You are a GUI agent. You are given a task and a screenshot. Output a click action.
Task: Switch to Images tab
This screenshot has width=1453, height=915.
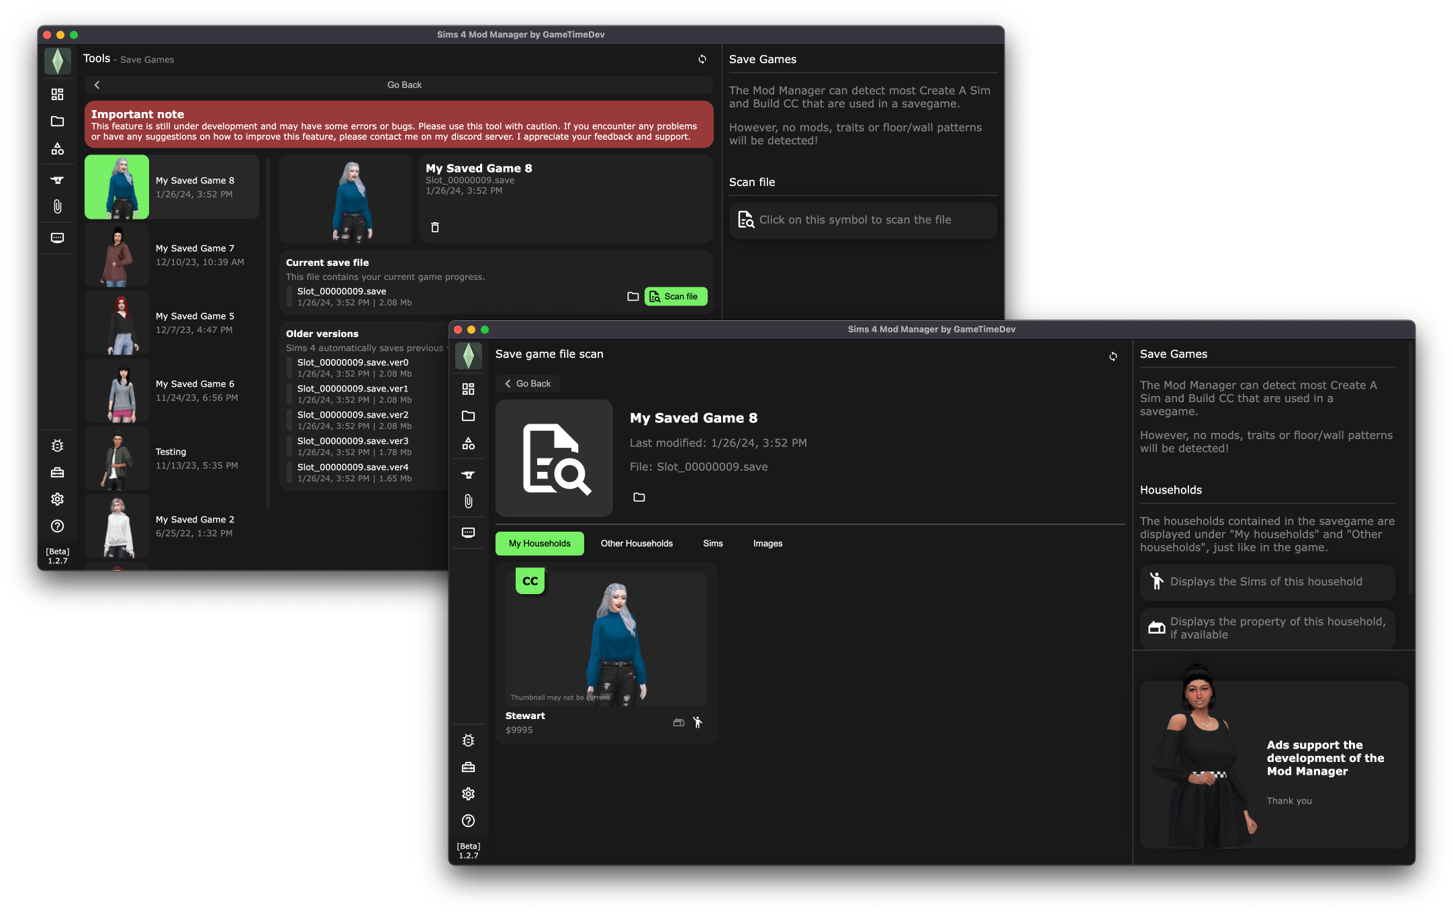click(x=767, y=543)
